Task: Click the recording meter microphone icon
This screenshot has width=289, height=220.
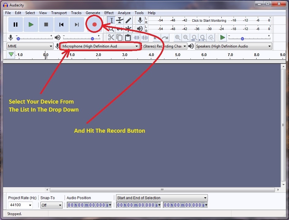Action: coord(140,20)
